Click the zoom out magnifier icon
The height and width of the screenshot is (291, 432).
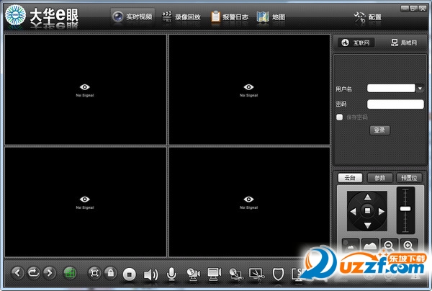pyautogui.click(x=389, y=245)
